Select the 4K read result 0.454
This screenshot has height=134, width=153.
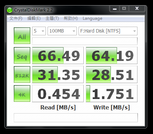pos(58,93)
